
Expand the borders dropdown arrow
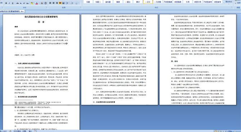(x=79, y=3)
